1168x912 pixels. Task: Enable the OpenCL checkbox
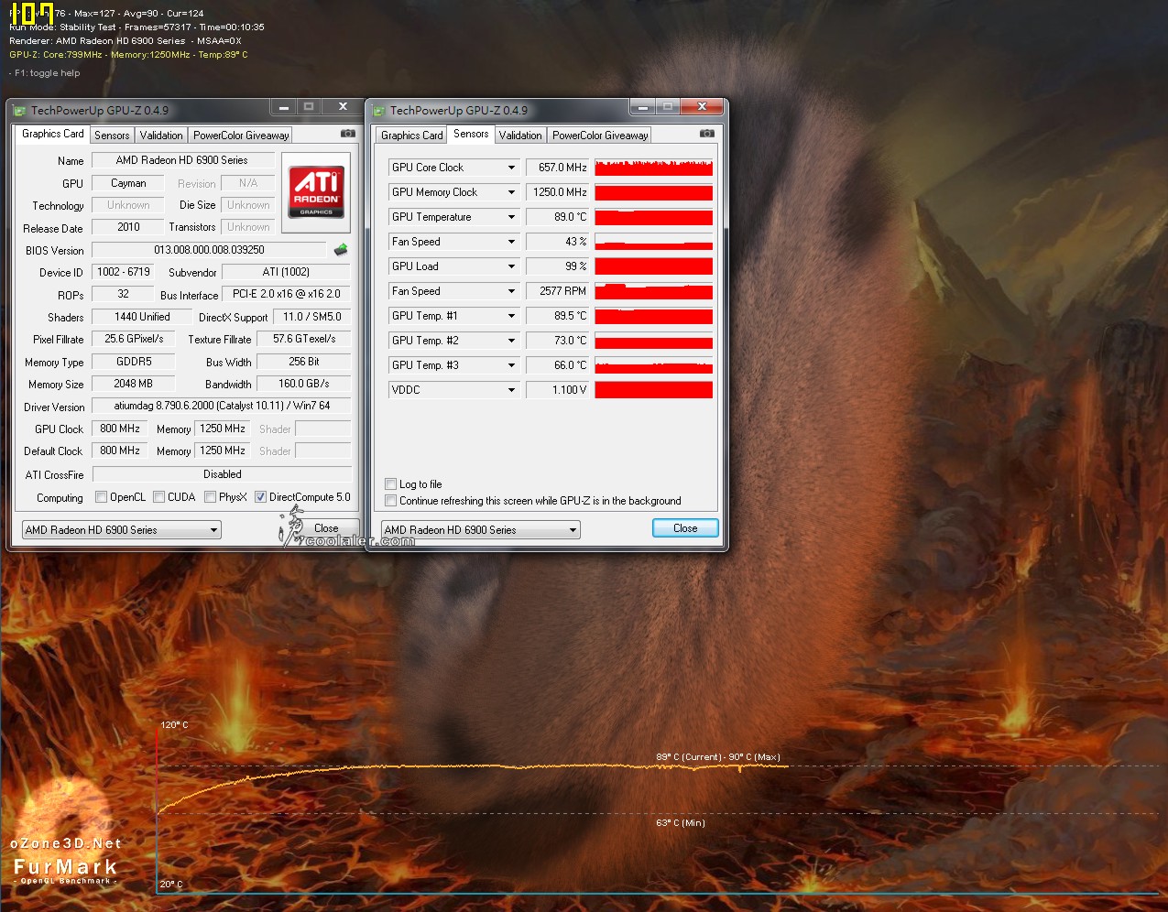102,497
